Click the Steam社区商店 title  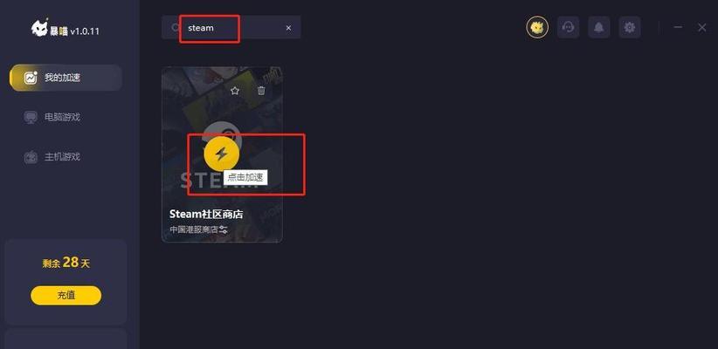(x=206, y=214)
